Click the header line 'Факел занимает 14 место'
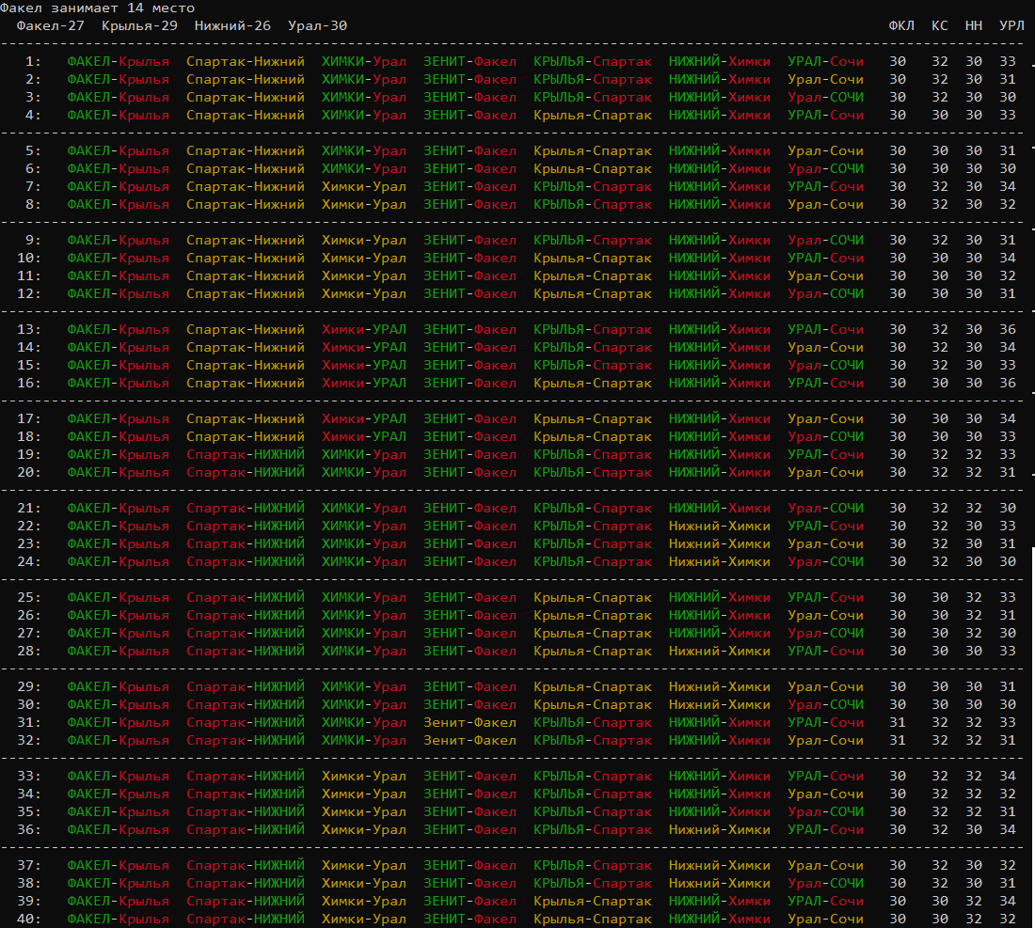The height and width of the screenshot is (928, 1035). (98, 8)
